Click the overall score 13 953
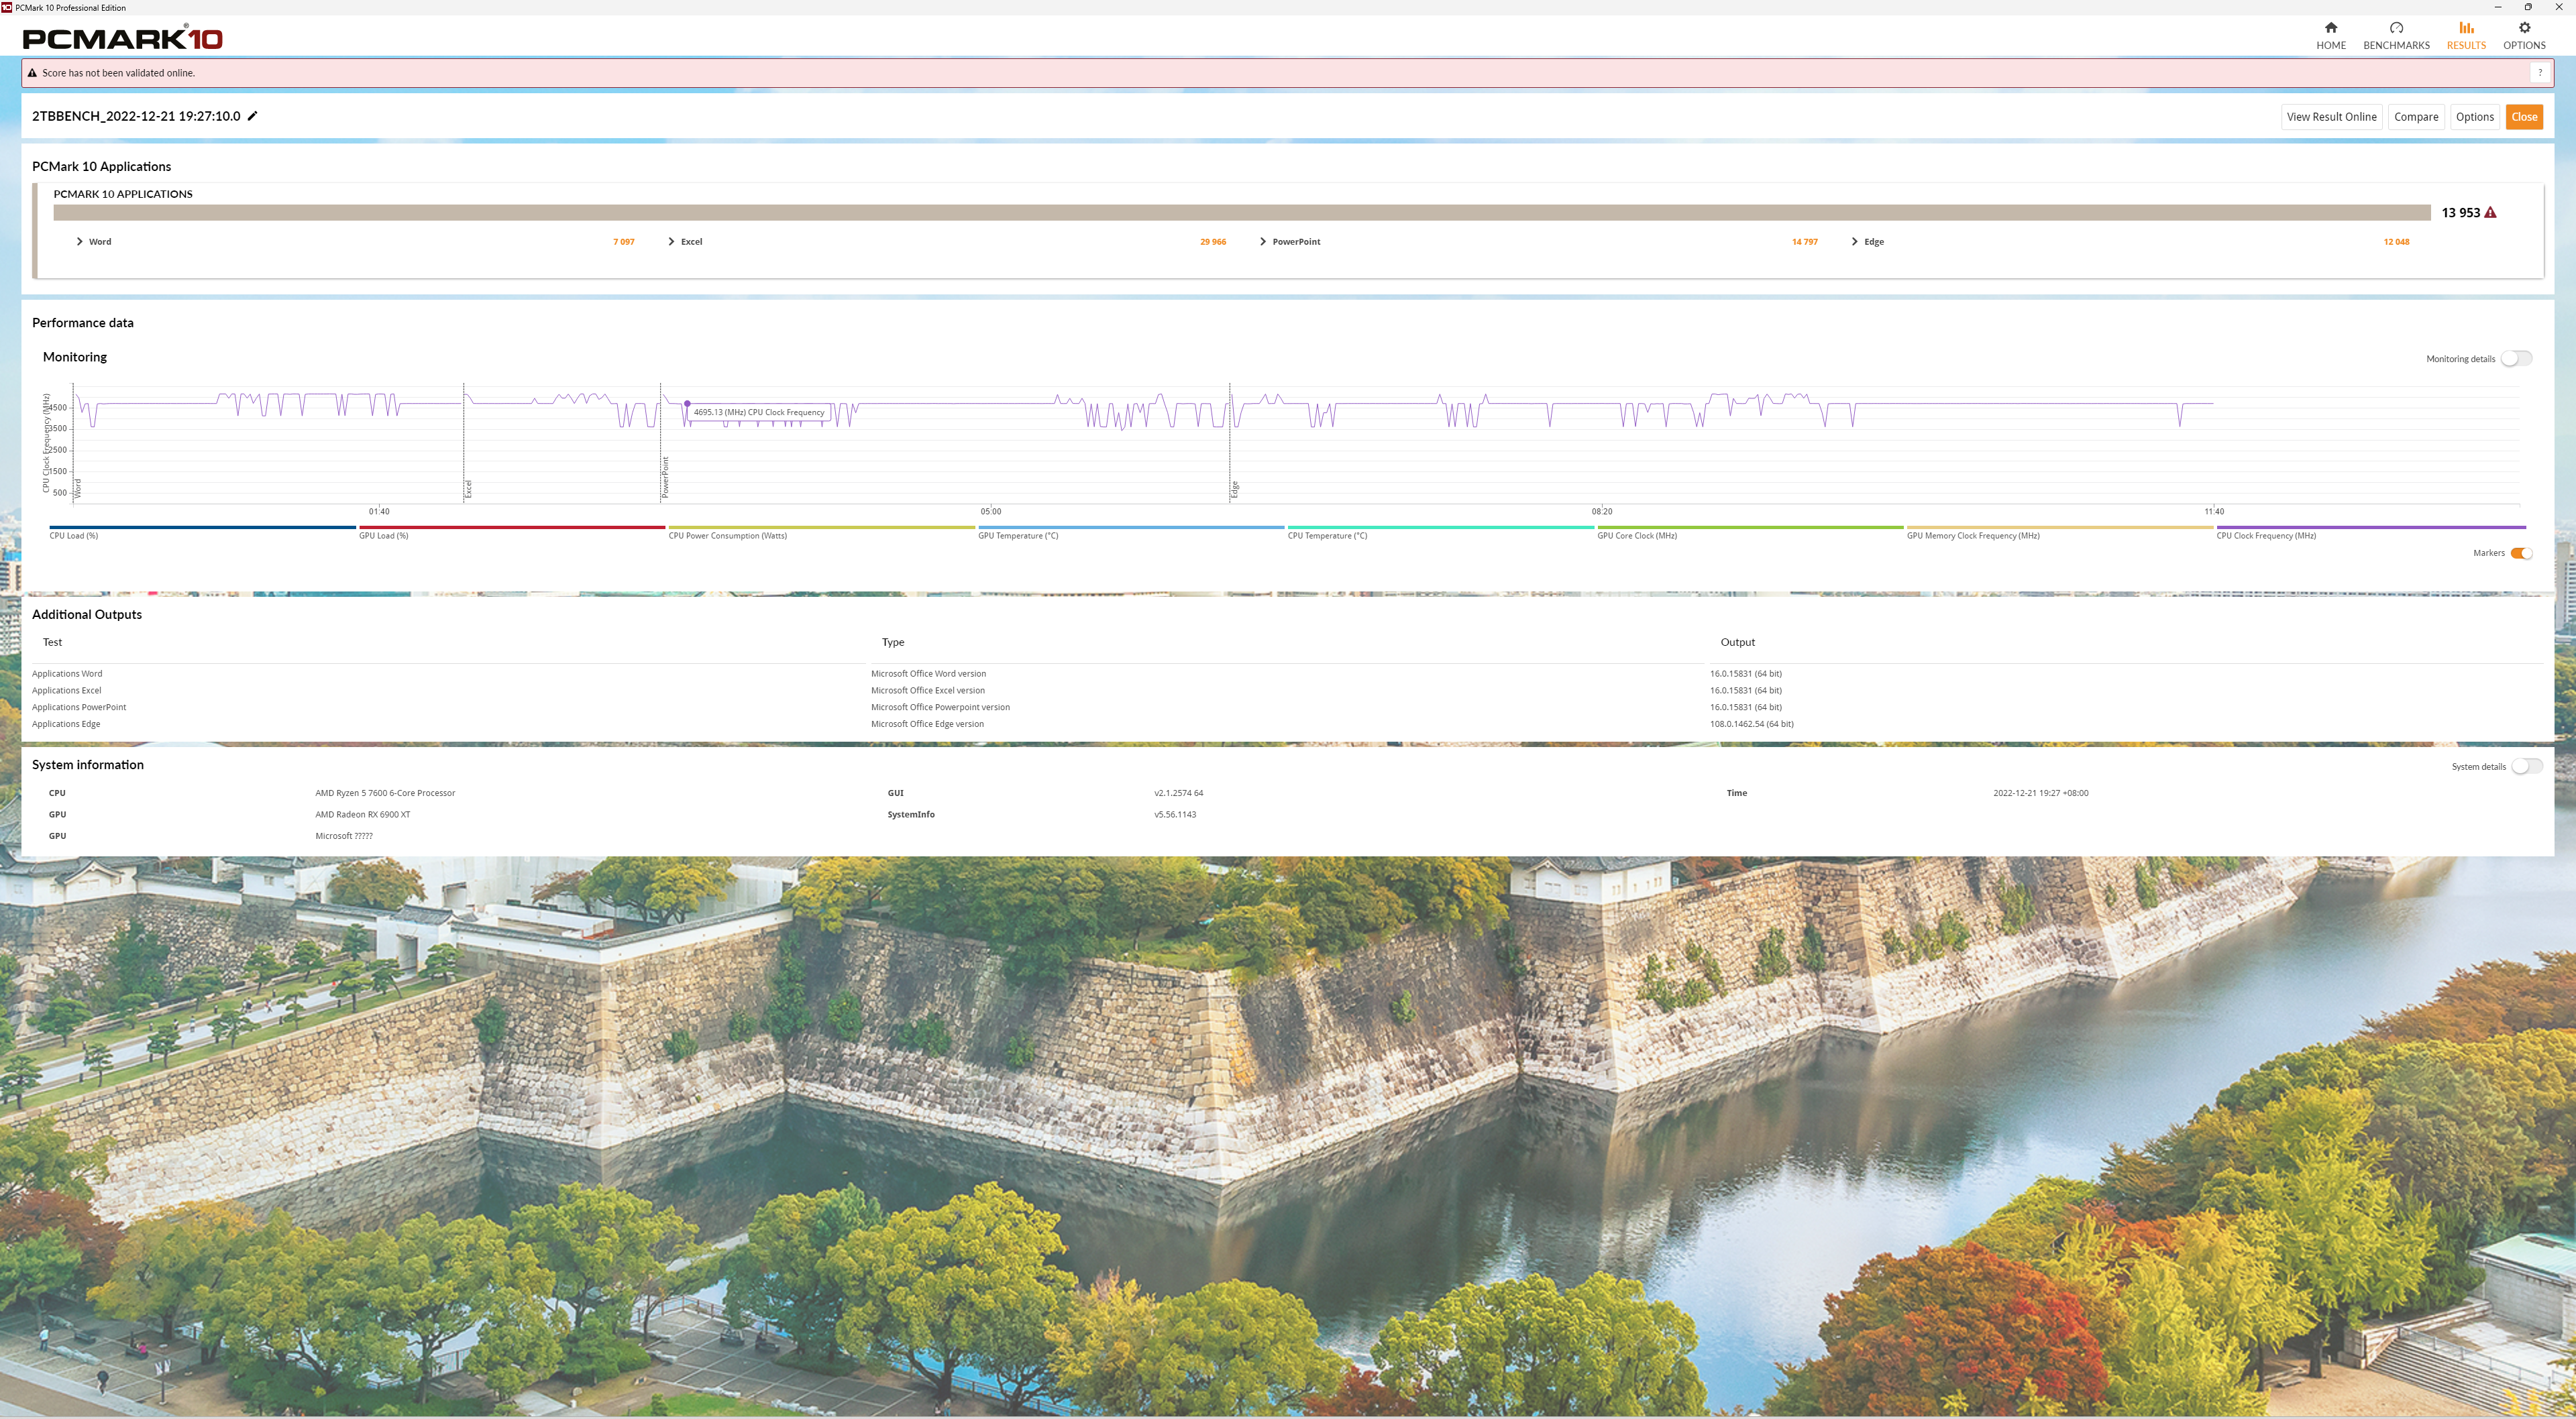This screenshot has width=2576, height=1419. [2460, 213]
